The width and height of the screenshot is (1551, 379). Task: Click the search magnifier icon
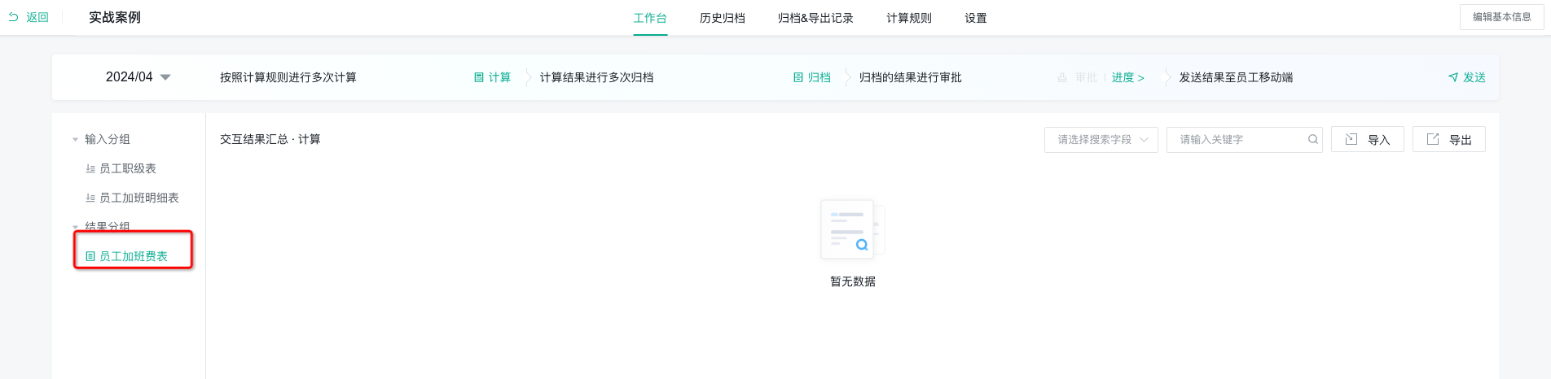point(1313,139)
